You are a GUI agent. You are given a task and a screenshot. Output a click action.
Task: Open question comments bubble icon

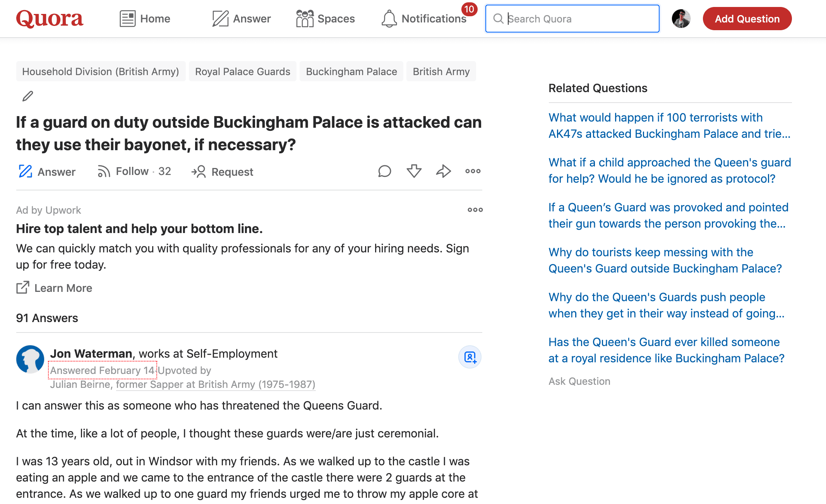[385, 171]
